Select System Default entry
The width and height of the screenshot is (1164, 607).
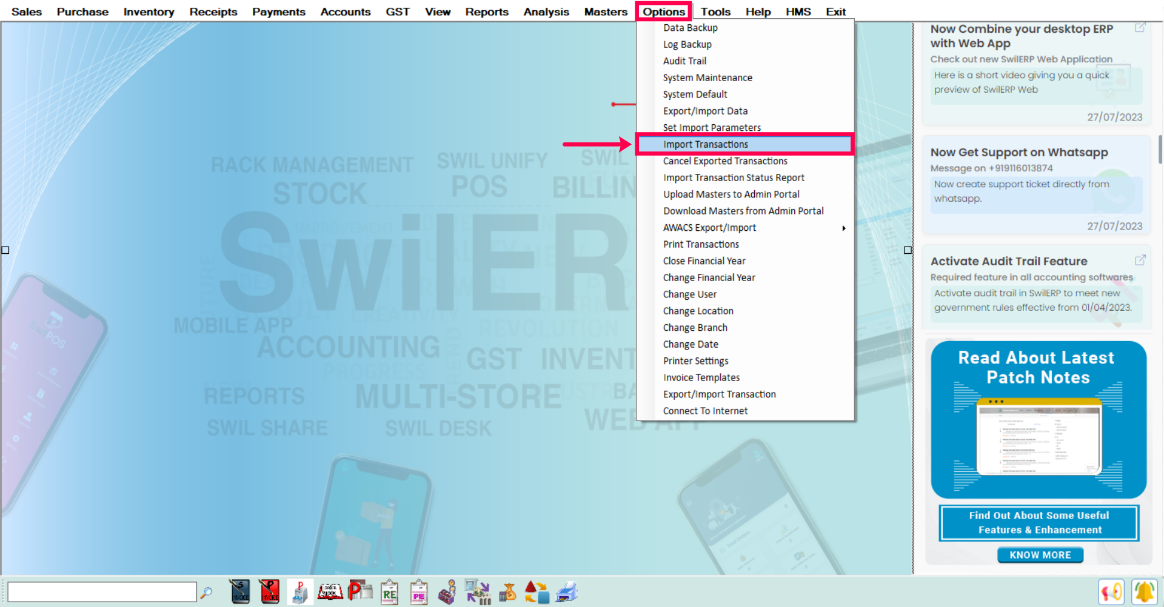745,95
